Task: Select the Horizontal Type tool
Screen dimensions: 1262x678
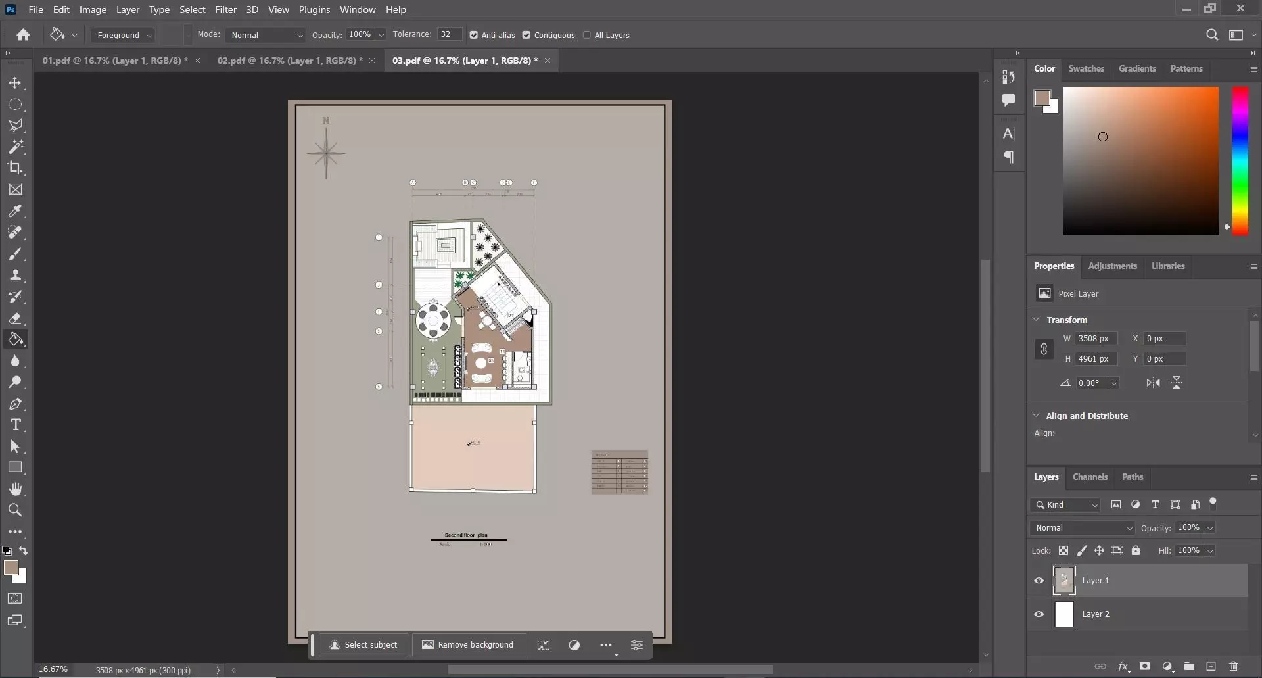Action: 15,425
